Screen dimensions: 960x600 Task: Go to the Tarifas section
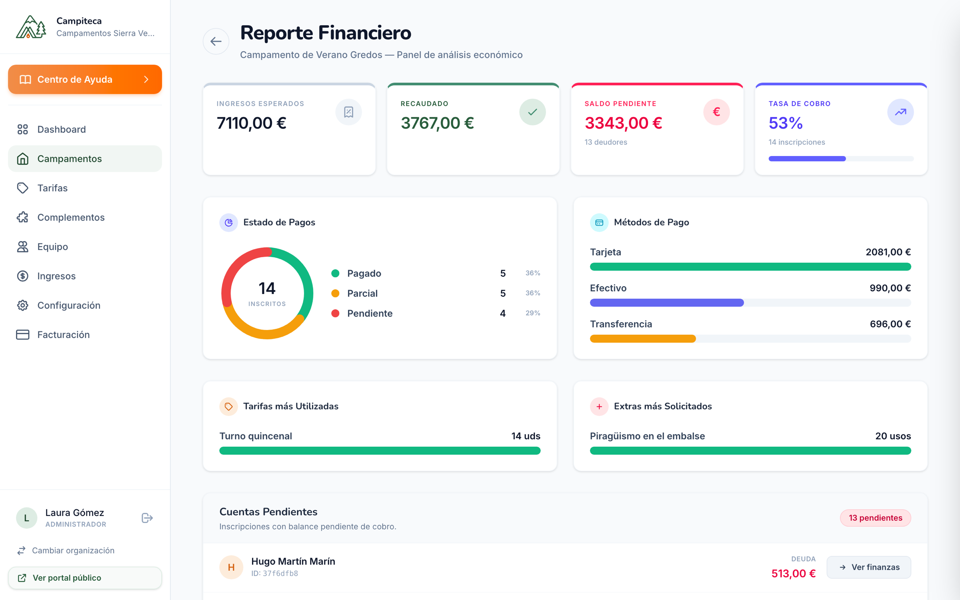(85, 188)
